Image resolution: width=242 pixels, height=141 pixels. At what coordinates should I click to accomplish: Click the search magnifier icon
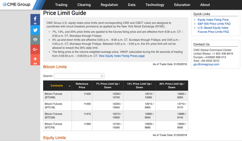pyautogui.click(x=102, y=76)
